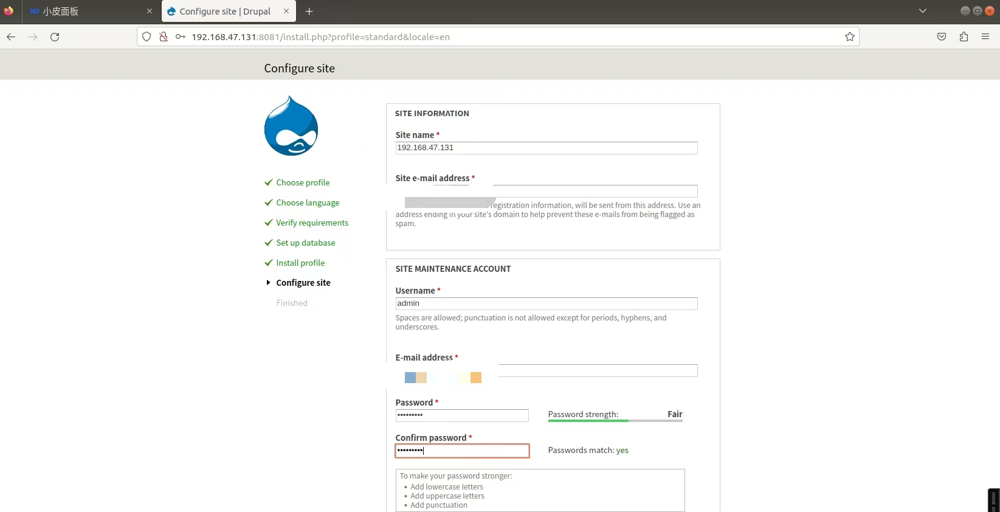Bookmark this page with the star icon
1000x512 pixels.
[849, 37]
